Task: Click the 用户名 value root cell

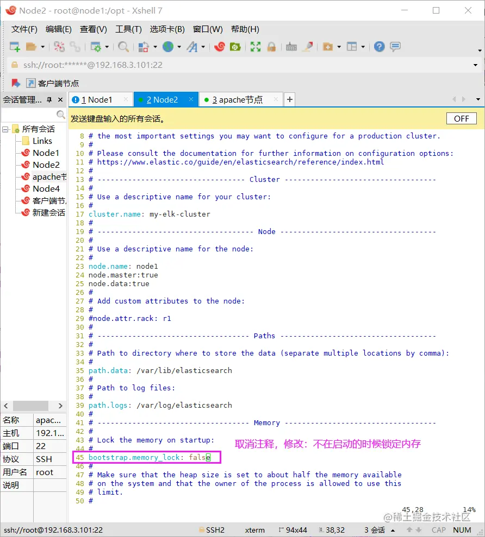Action: point(50,472)
